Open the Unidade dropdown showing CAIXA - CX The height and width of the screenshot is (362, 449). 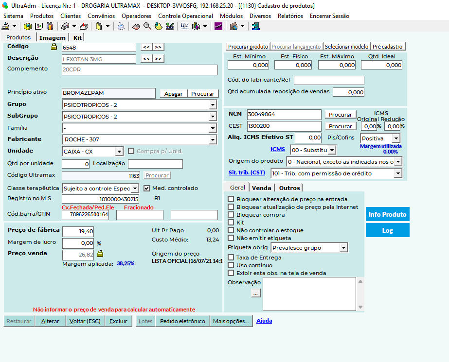[119, 151]
